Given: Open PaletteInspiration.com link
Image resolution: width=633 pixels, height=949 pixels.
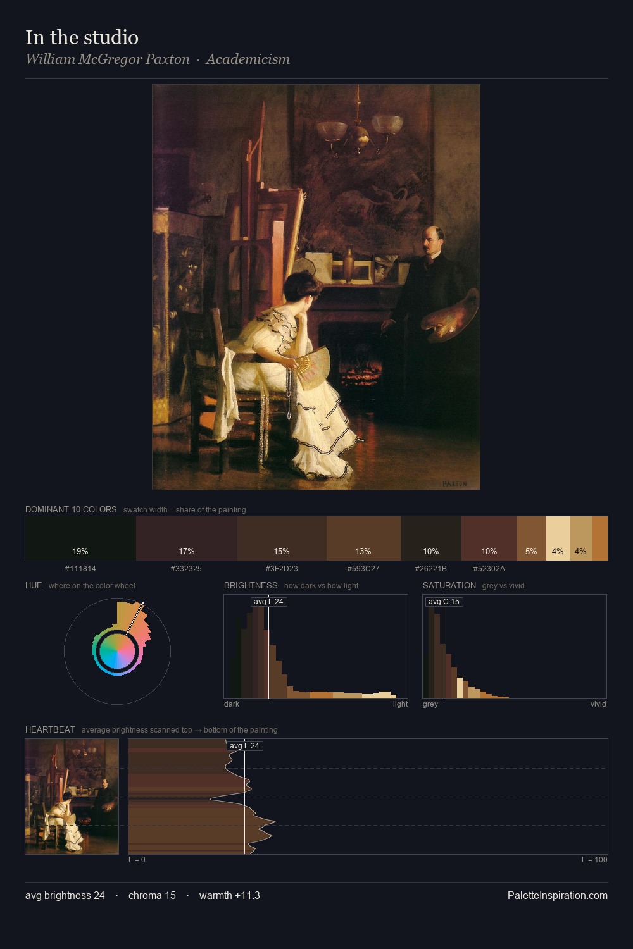Looking at the screenshot, I should 558,895.
